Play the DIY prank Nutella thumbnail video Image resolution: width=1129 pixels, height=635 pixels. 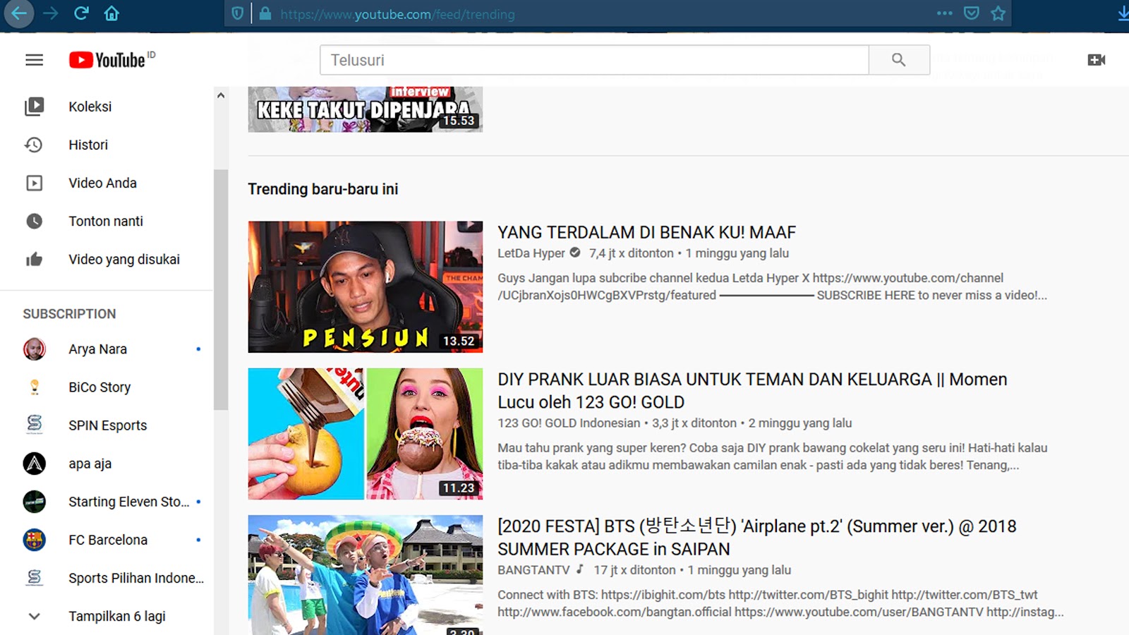(366, 434)
